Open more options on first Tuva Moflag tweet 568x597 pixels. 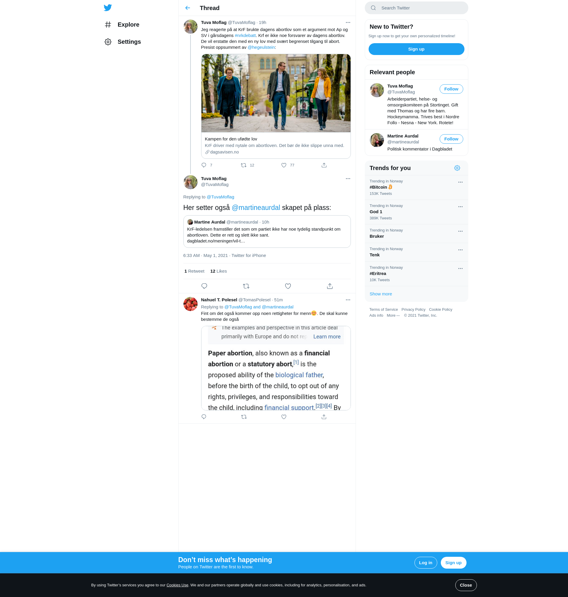click(348, 22)
